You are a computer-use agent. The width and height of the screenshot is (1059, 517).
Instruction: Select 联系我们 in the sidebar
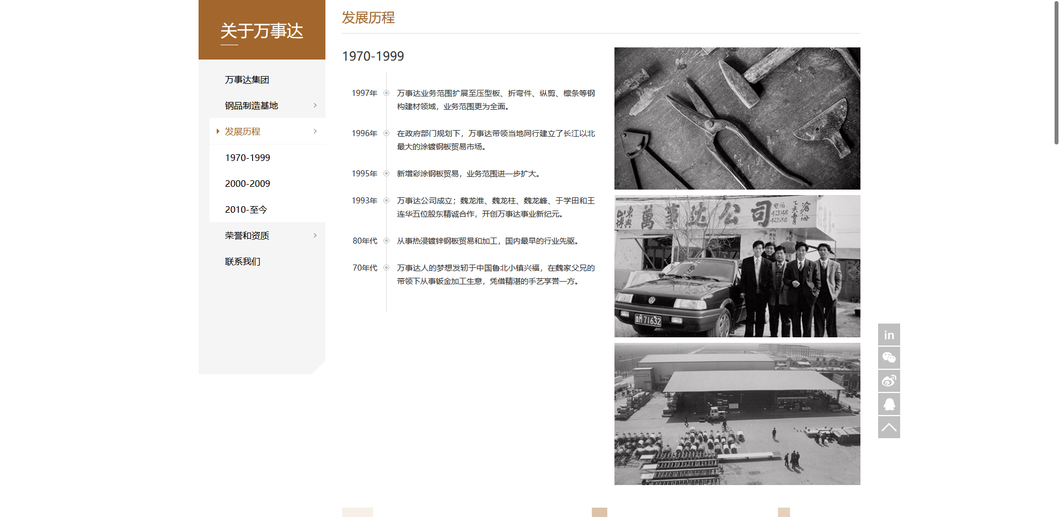tap(242, 261)
